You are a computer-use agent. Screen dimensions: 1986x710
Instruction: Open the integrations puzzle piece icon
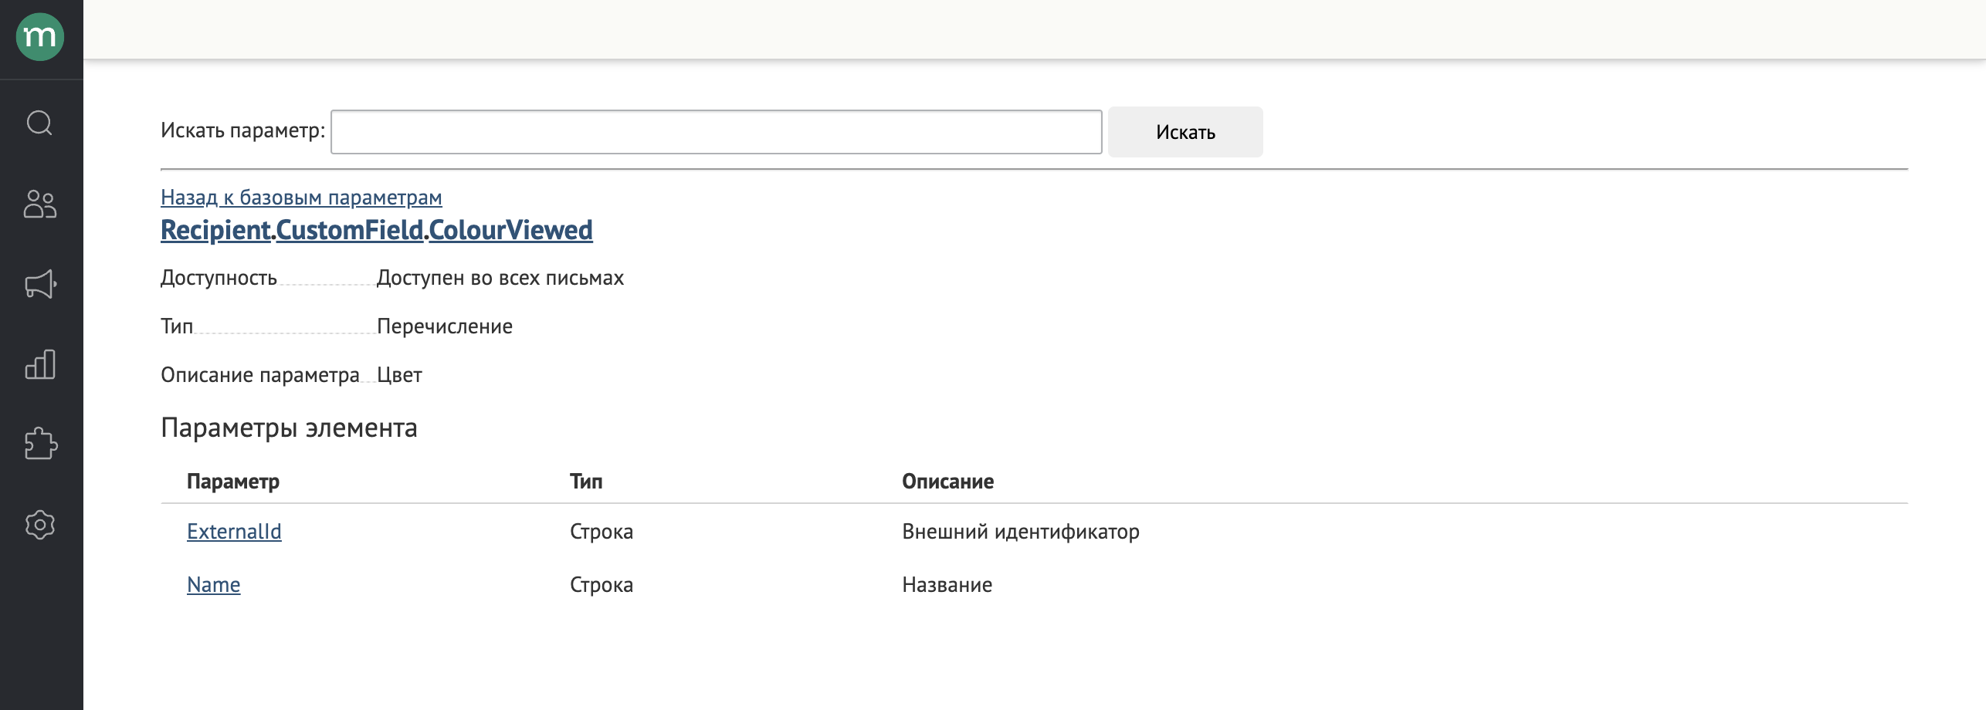point(40,445)
